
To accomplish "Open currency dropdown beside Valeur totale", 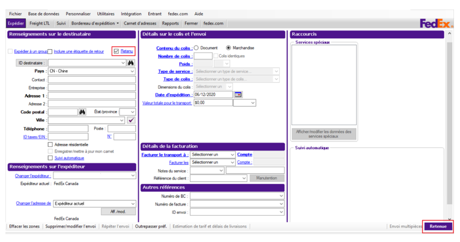I will (x=253, y=102).
